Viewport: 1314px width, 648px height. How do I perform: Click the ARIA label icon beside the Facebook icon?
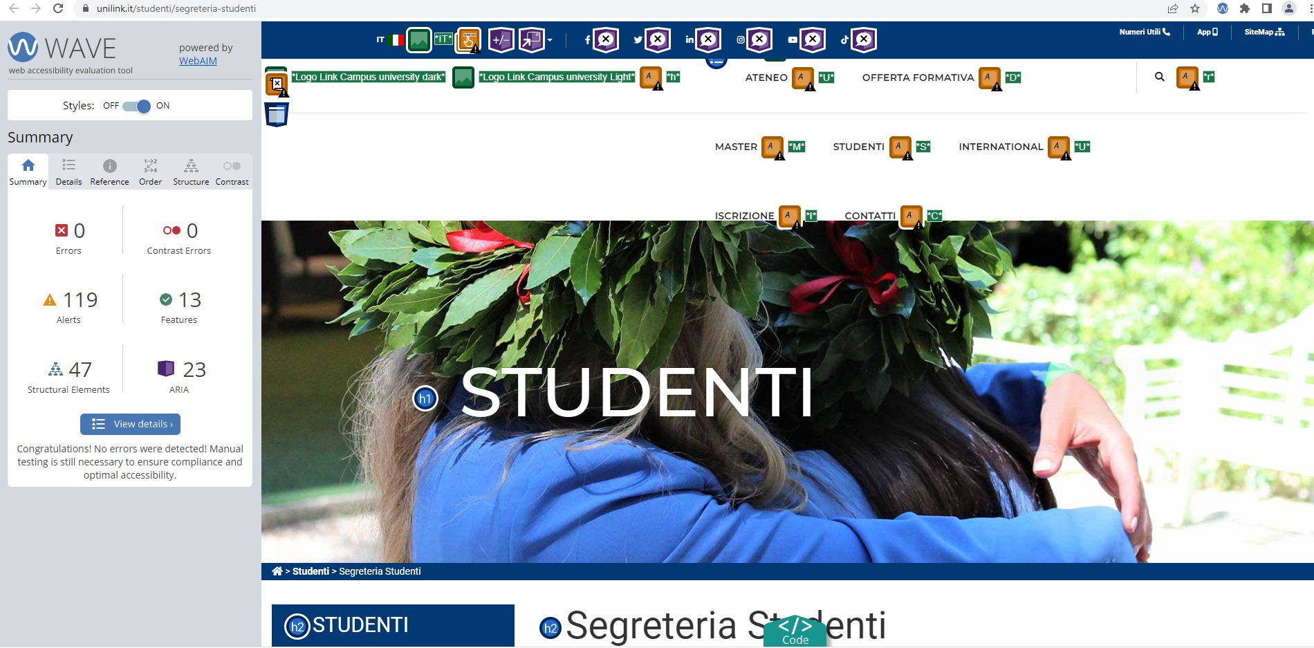(x=606, y=39)
